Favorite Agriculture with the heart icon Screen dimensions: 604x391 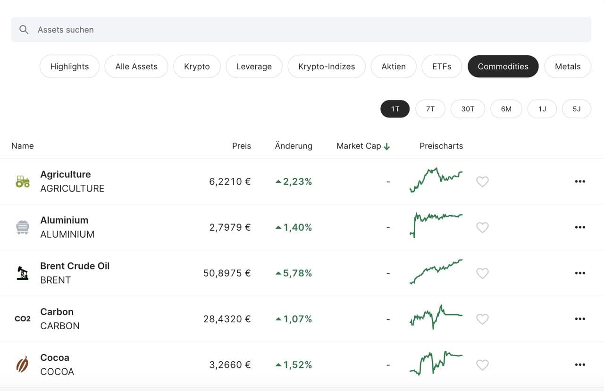[x=482, y=182]
